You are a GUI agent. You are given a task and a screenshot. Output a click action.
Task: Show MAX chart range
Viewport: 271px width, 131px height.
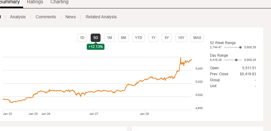click(197, 38)
